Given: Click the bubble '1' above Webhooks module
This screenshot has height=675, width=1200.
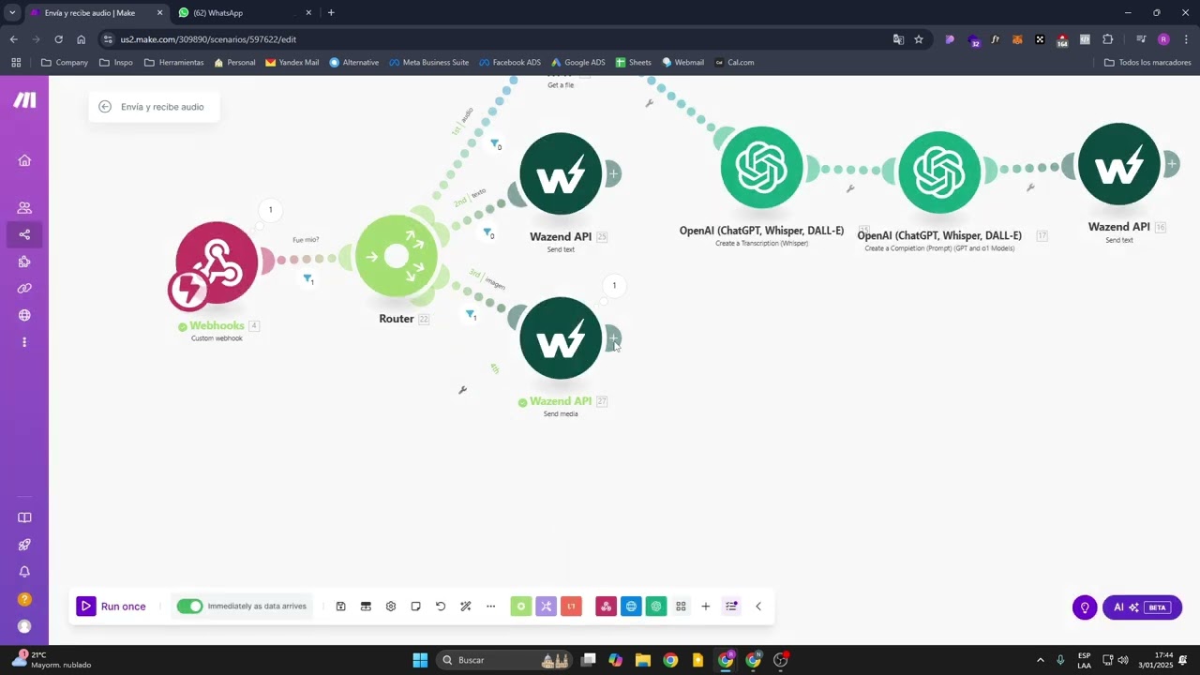Looking at the screenshot, I should tap(270, 210).
